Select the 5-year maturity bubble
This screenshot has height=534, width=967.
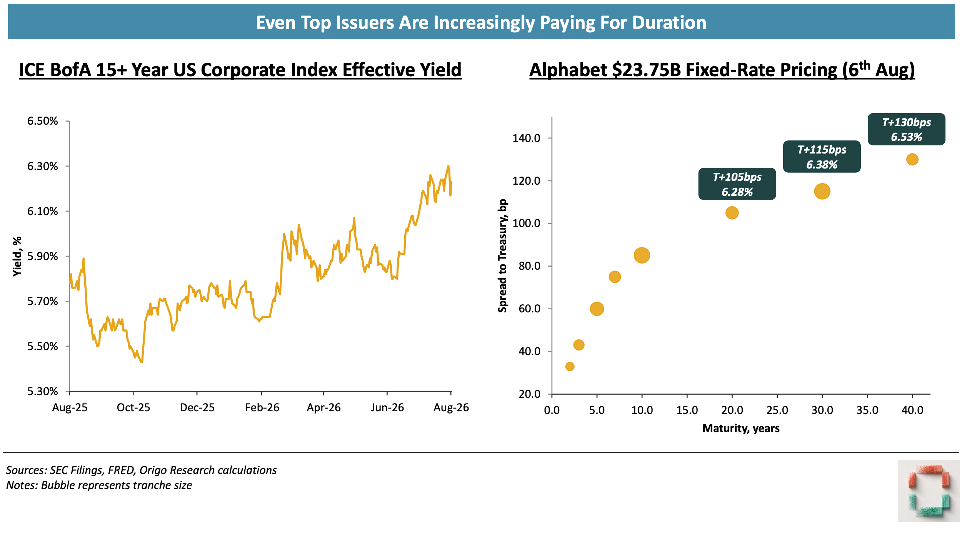coord(597,309)
